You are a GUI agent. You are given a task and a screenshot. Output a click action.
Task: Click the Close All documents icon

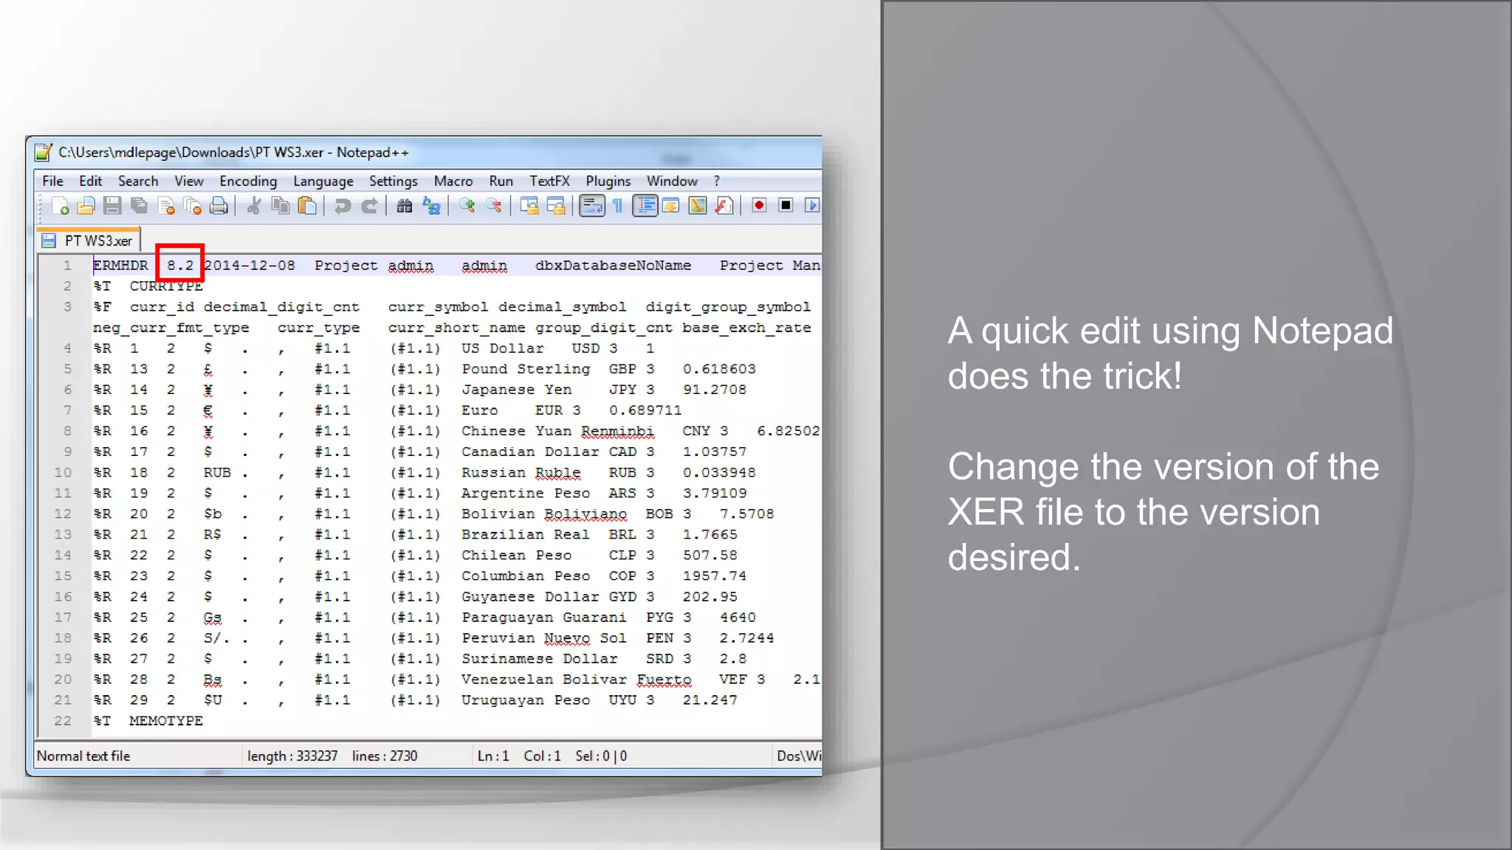click(x=193, y=206)
